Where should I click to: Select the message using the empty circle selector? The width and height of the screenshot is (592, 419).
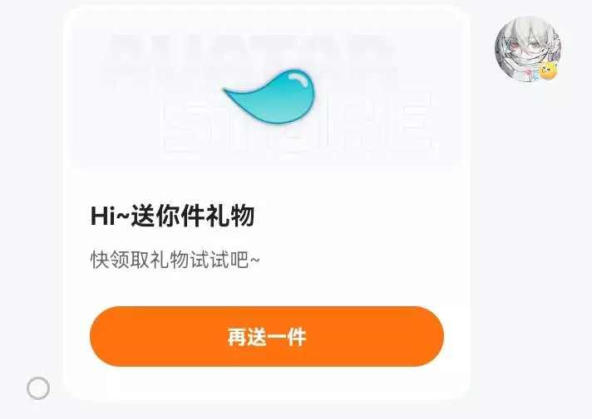tap(38, 388)
